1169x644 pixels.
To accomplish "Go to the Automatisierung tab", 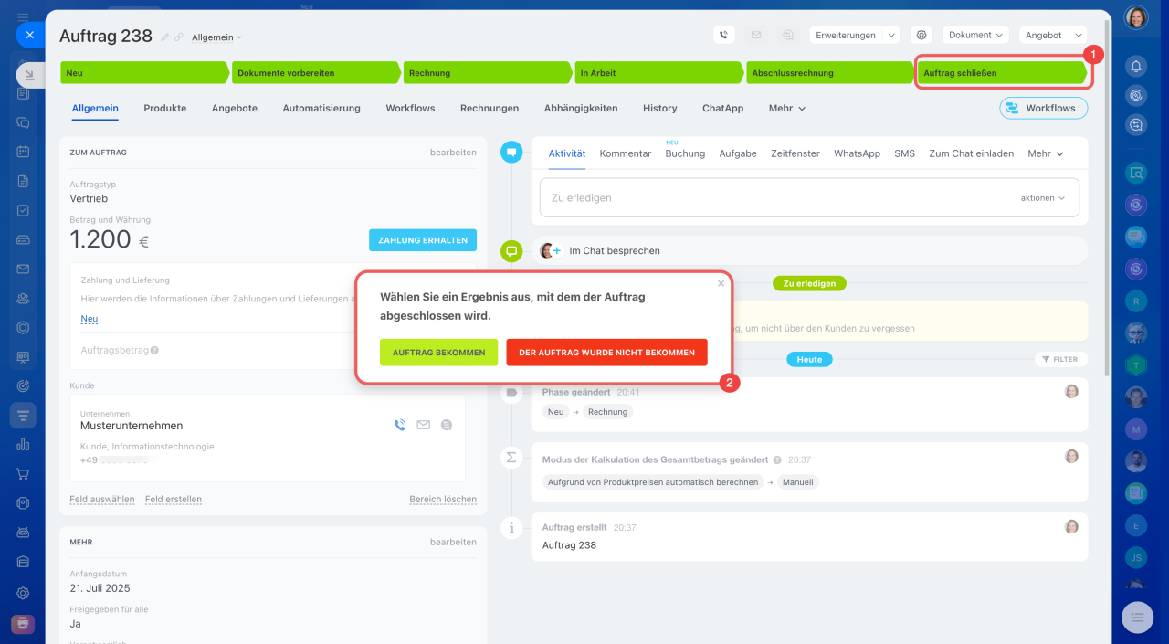I will [321, 108].
